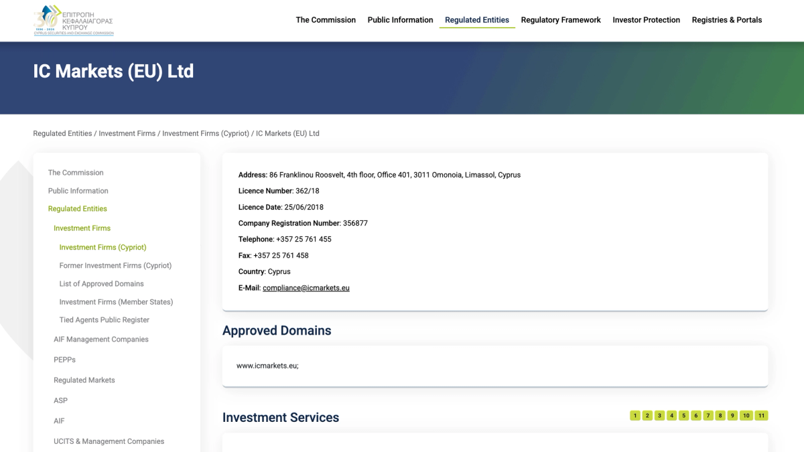Viewport: 804px width, 452px height.
Task: Open Regulated Entities top menu
Action: 477,20
